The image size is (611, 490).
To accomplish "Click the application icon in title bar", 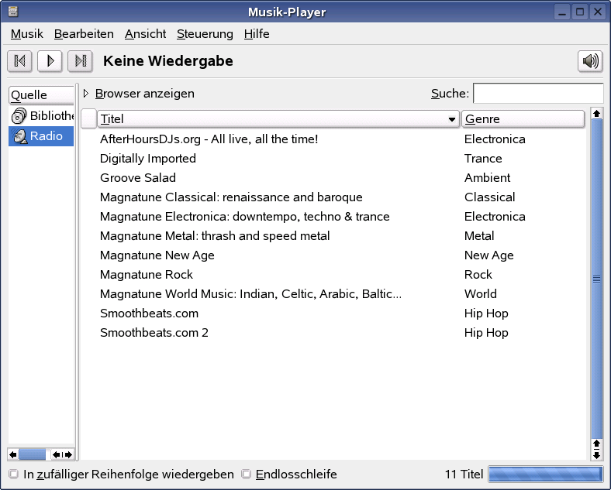I will (13, 12).
